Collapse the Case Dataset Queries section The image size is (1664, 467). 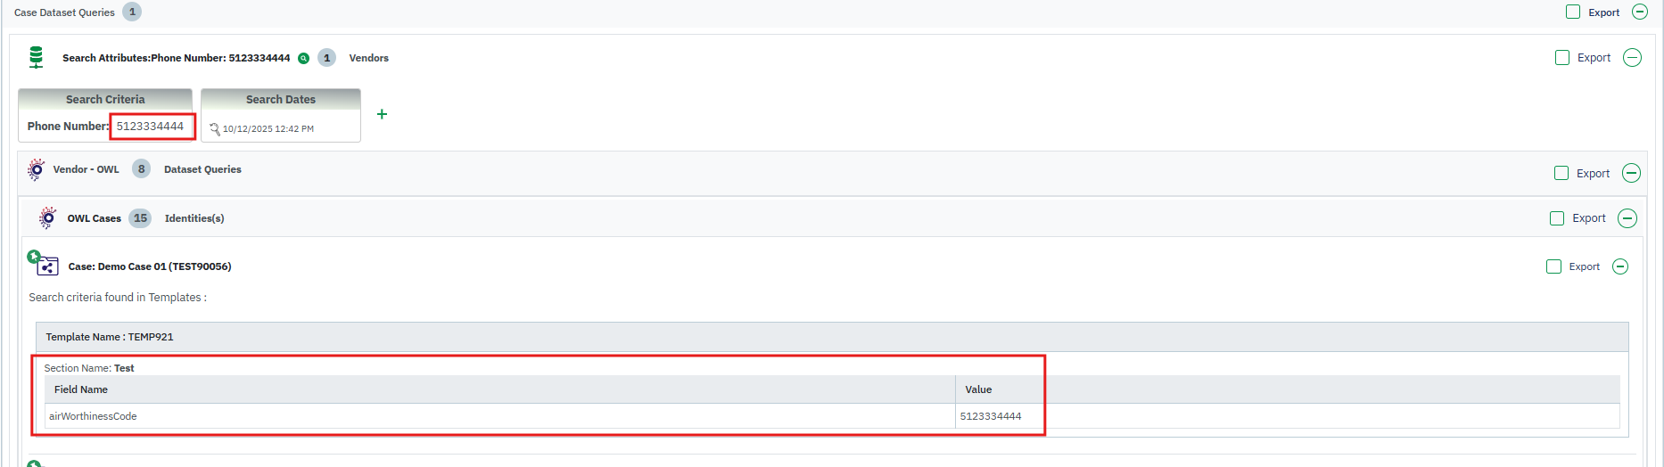1640,12
